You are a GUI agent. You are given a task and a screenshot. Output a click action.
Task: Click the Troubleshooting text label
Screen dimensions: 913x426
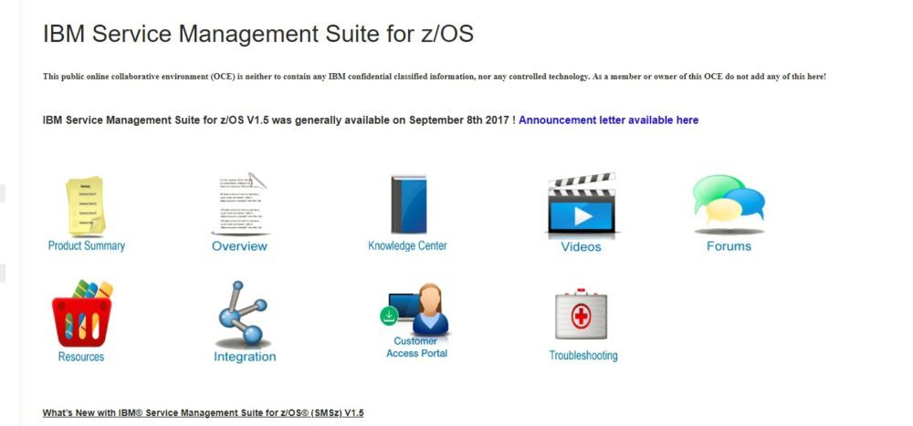583,356
